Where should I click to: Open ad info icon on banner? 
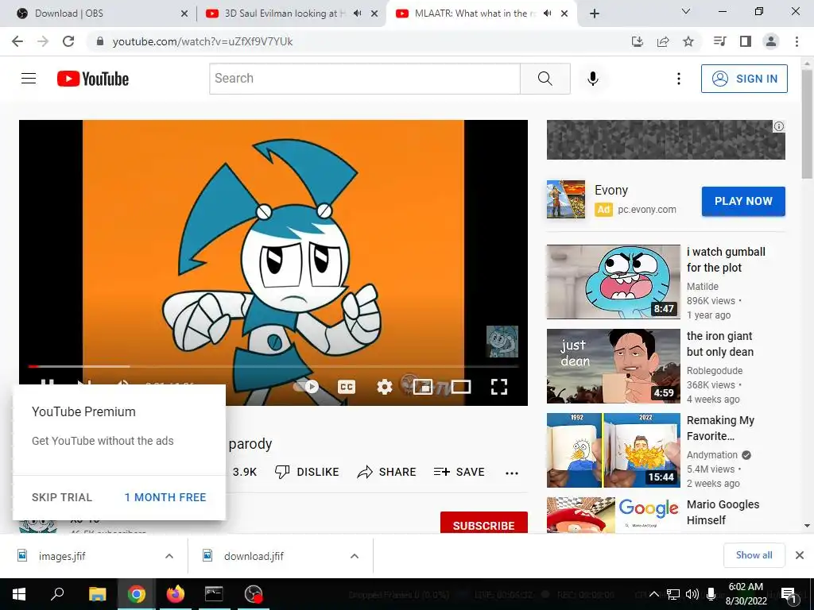point(779,126)
